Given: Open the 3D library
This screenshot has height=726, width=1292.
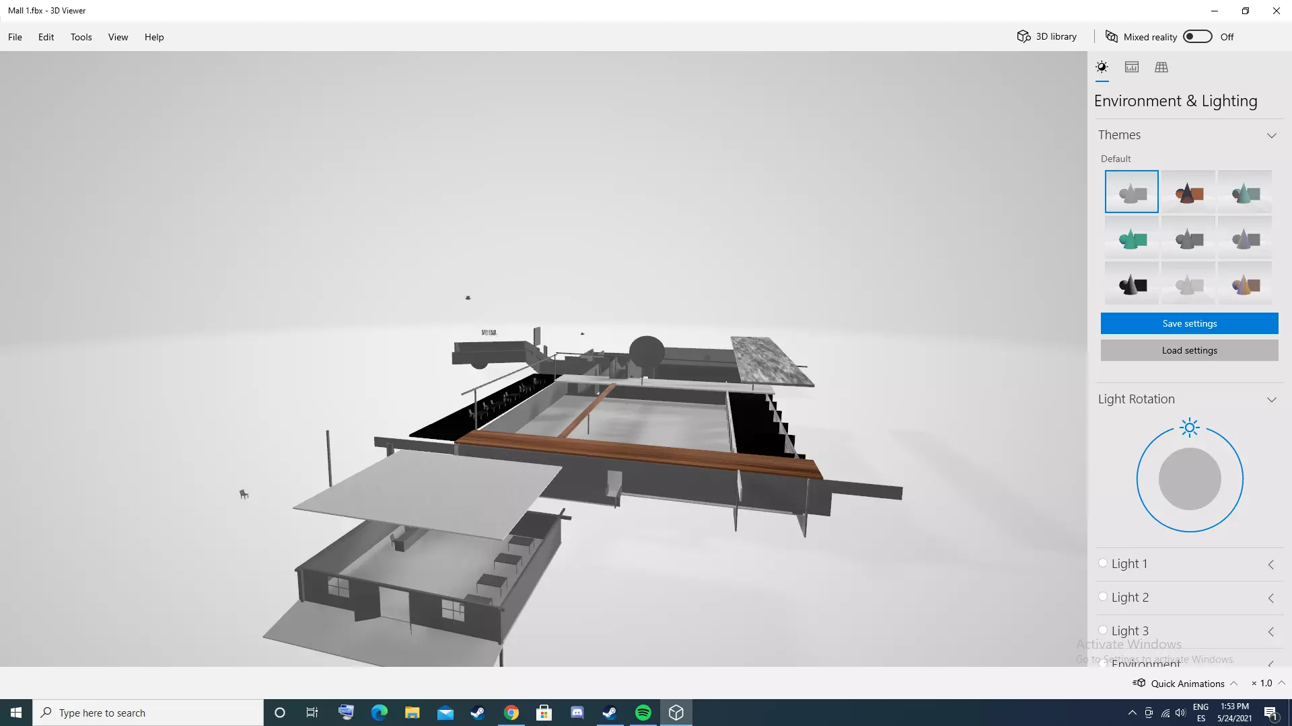Looking at the screenshot, I should (x=1047, y=37).
